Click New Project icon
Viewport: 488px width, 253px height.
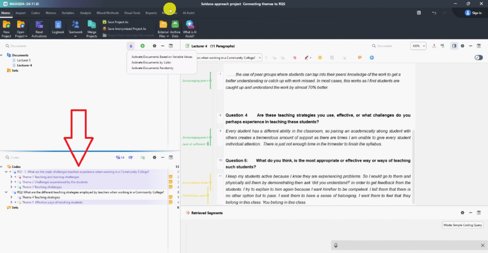(7, 28)
